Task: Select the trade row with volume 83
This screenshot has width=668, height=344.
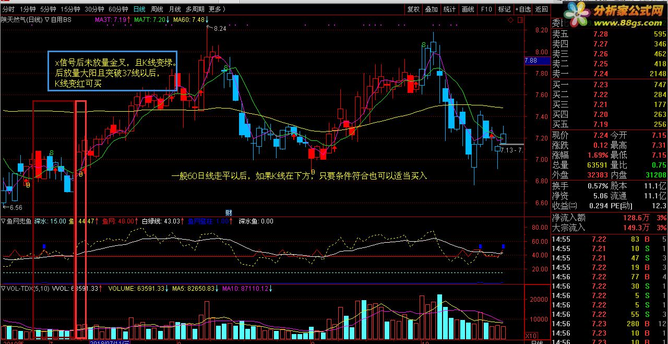Action: [610, 239]
